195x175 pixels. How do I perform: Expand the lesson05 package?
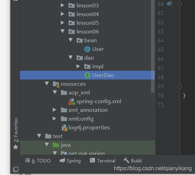click(62, 23)
